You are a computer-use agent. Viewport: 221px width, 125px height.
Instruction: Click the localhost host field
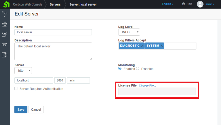tap(34, 80)
